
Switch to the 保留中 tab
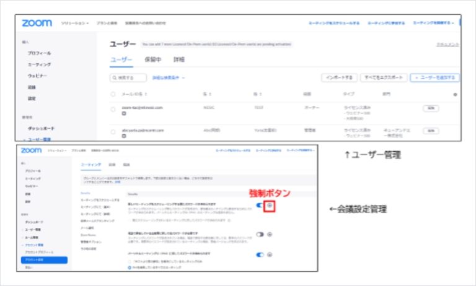pos(152,60)
